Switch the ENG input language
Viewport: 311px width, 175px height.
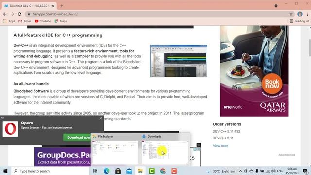(280, 171)
